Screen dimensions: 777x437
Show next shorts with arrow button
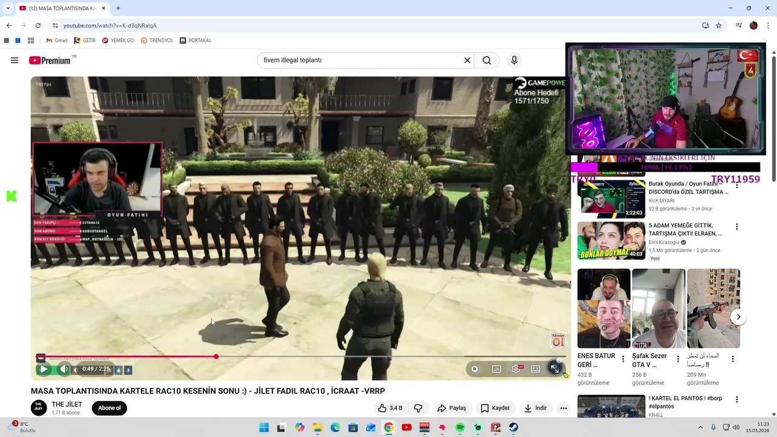tap(738, 317)
